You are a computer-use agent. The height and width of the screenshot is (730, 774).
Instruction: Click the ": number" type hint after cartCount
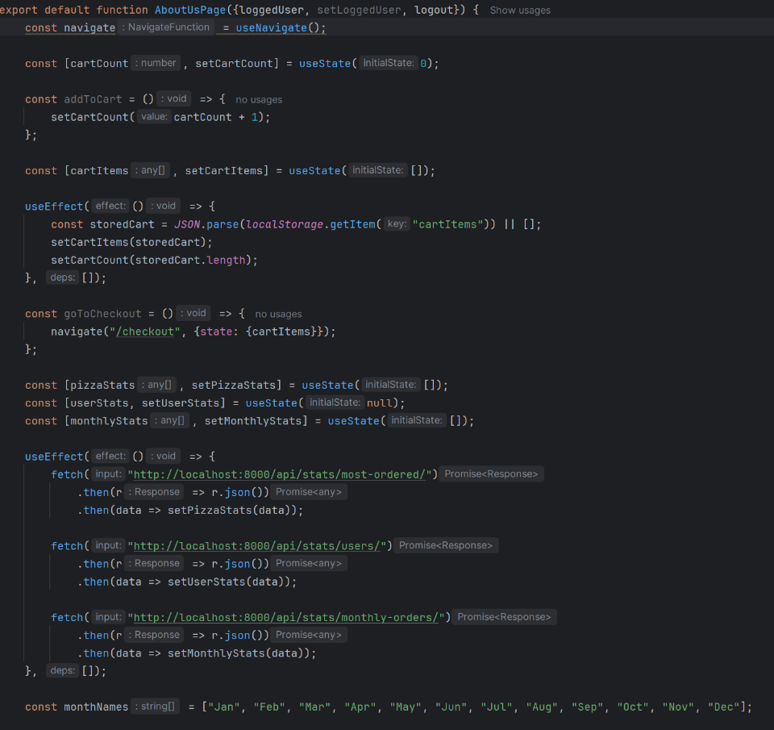(156, 63)
